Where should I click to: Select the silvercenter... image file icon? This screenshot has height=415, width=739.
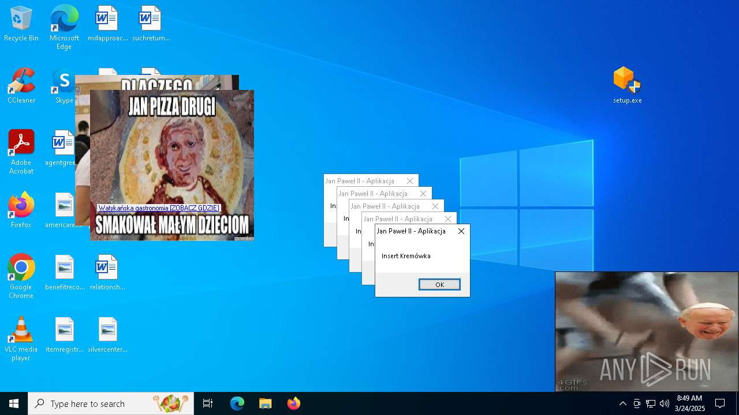(x=107, y=335)
